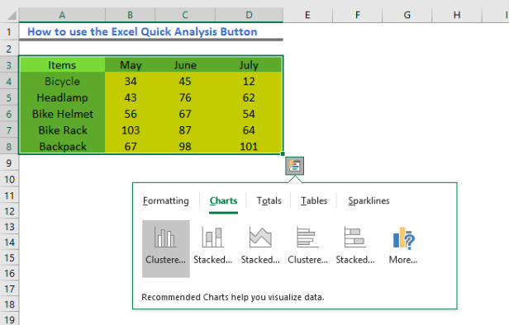Select column E header

pos(307,15)
